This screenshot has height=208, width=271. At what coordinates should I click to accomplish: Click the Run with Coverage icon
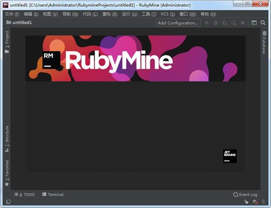[224, 23]
